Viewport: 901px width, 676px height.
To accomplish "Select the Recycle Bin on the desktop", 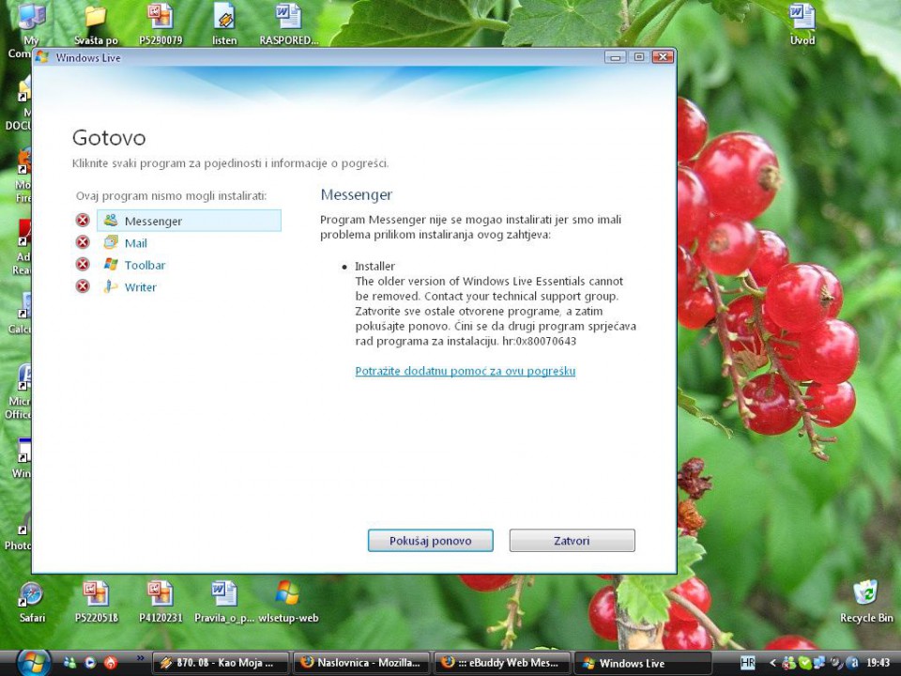I will 866,603.
